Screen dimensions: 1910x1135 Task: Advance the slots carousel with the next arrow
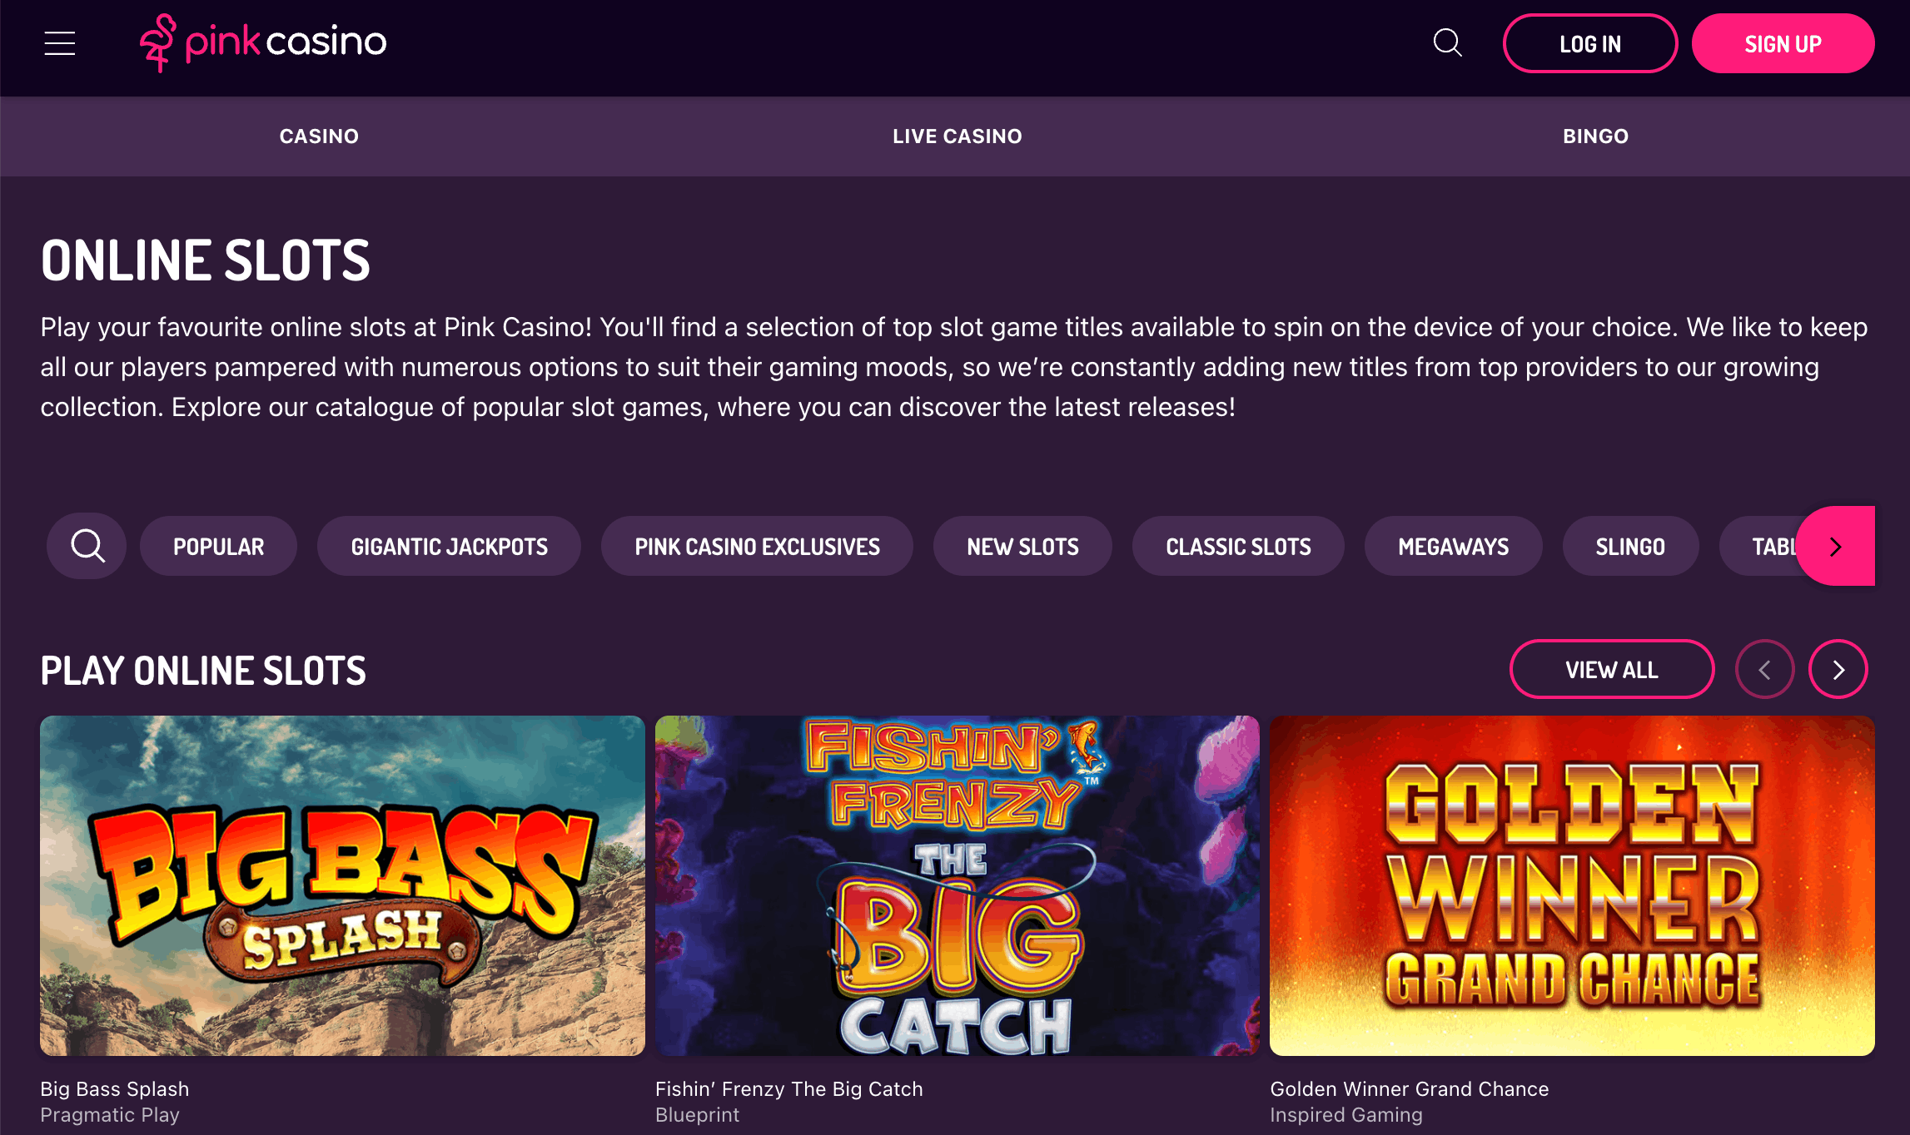[1838, 669]
